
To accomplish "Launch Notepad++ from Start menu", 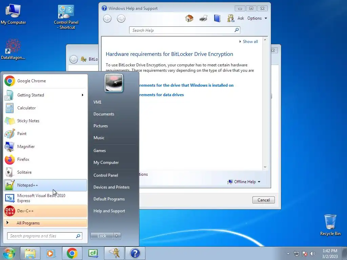I will 45,185.
